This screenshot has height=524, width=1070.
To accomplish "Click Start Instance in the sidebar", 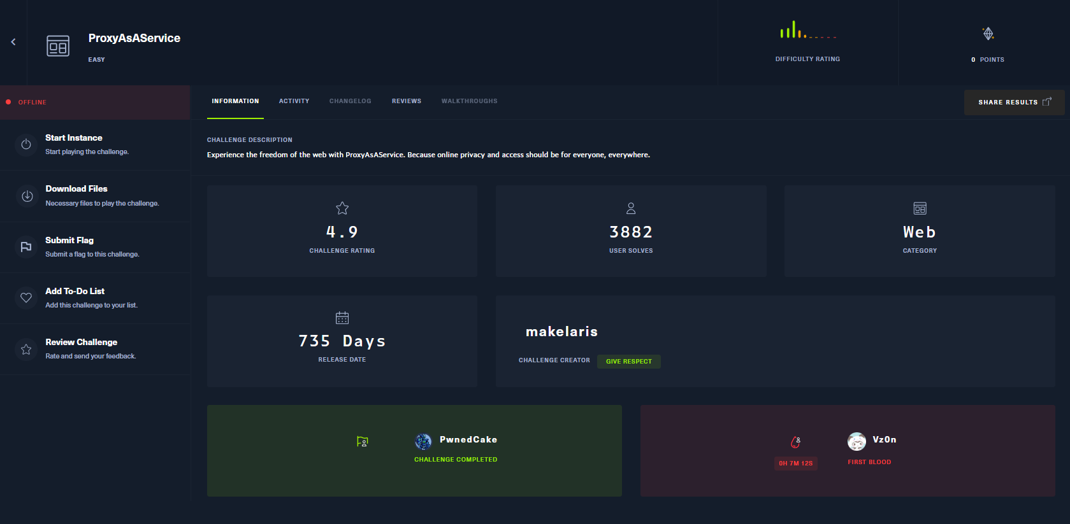I will pyautogui.click(x=96, y=145).
